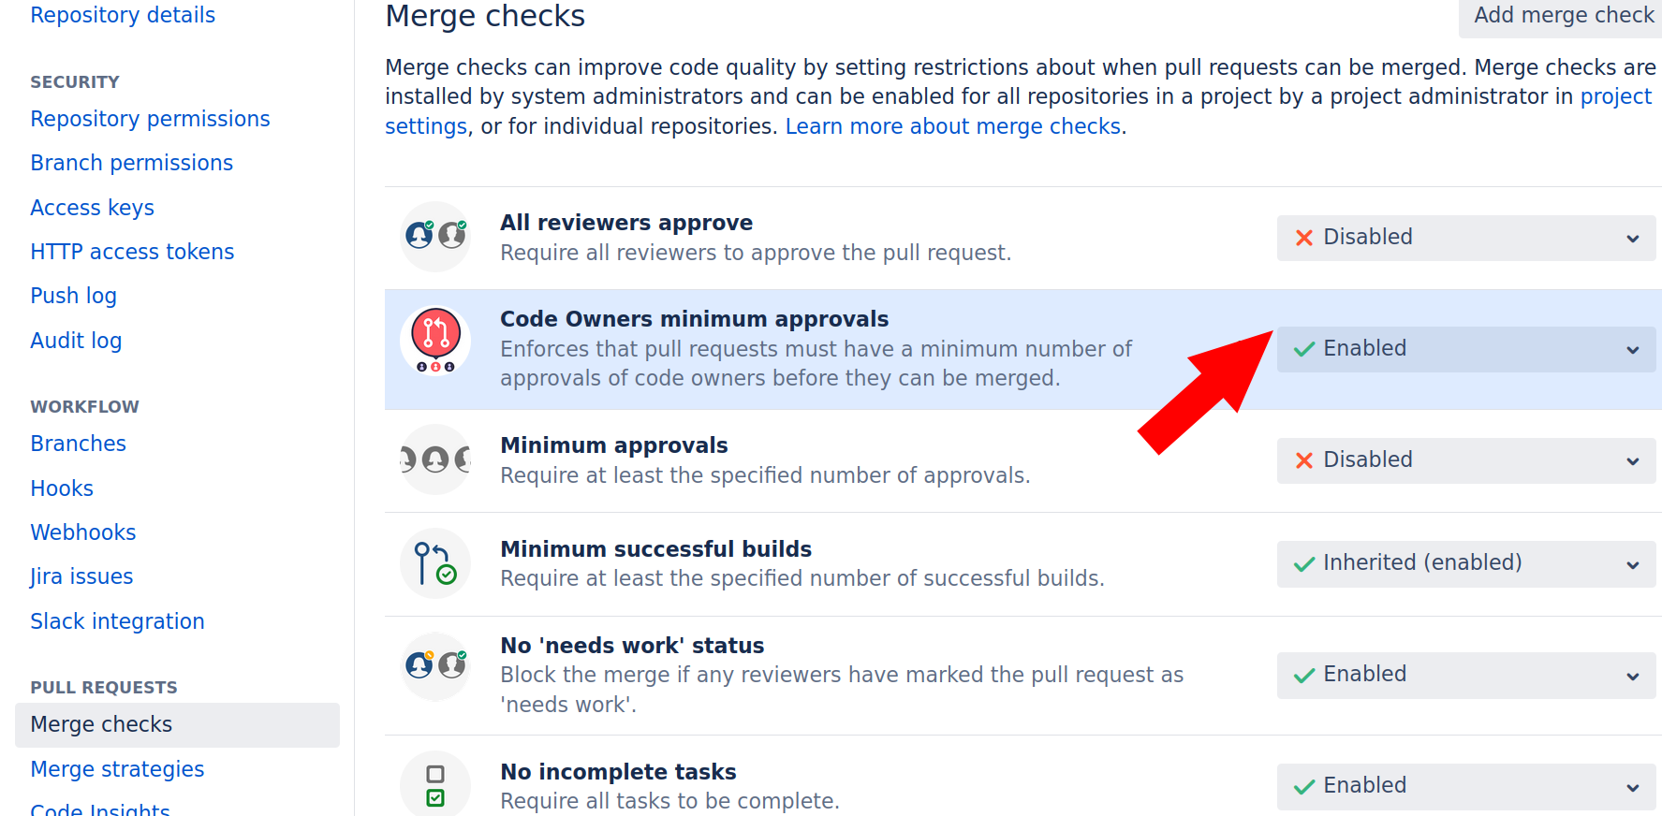Click the Code Owners minimum approvals icon
Screen dimensions: 1662x816
point(435,340)
